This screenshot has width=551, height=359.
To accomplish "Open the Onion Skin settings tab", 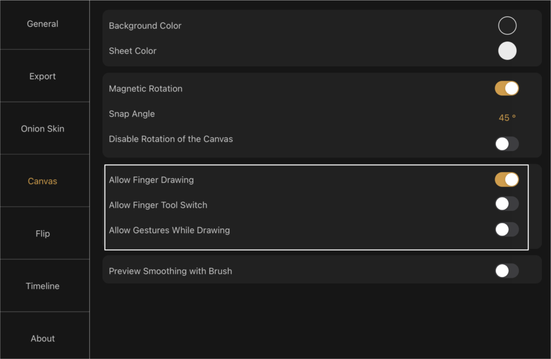I will [43, 128].
